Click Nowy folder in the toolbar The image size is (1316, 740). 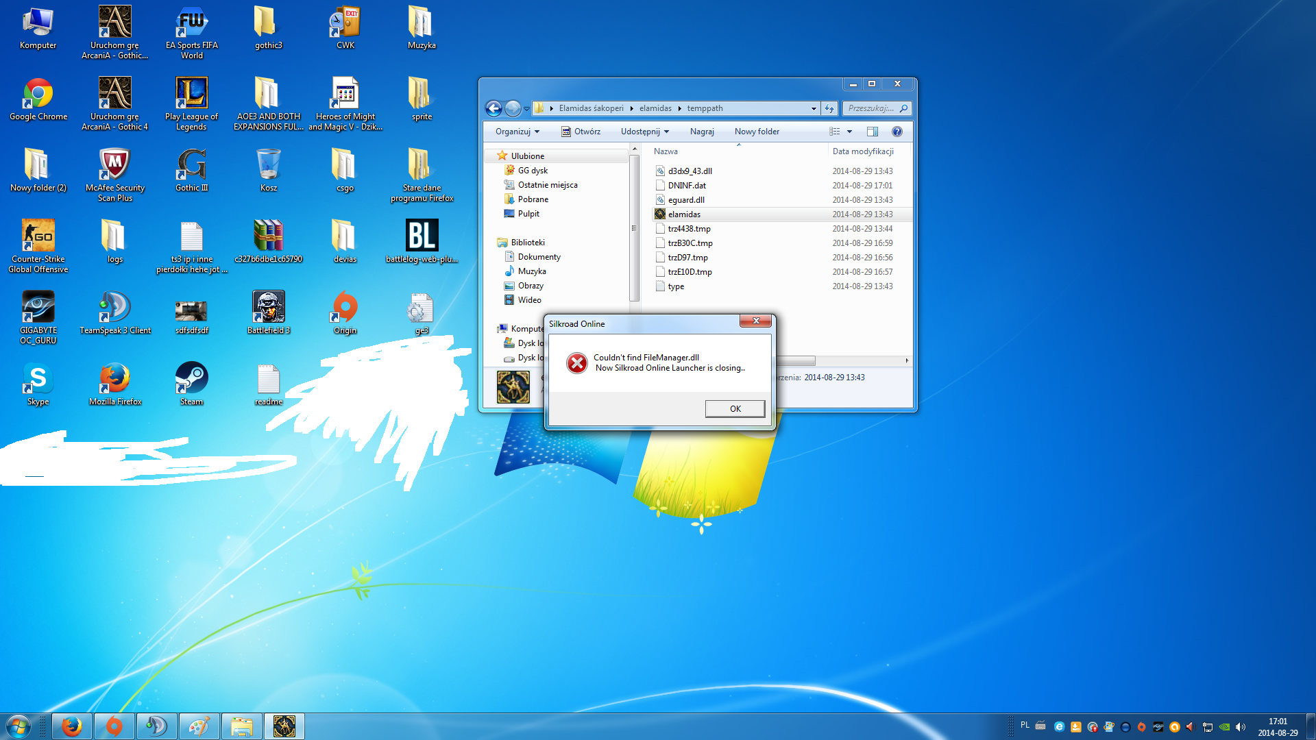757,132
